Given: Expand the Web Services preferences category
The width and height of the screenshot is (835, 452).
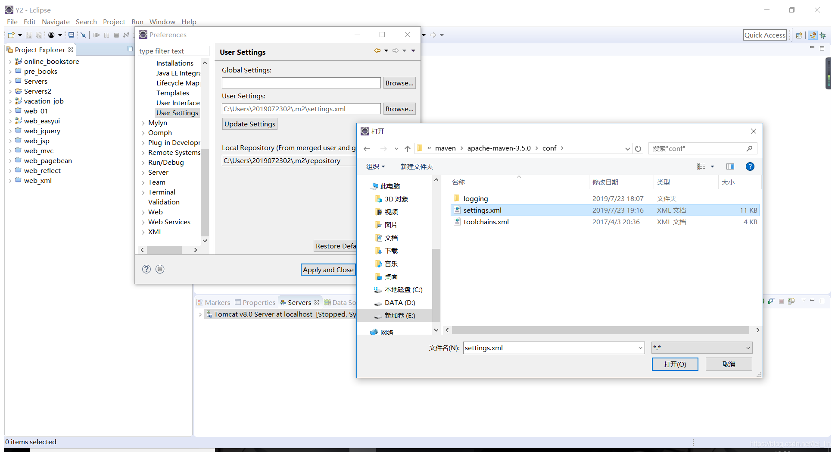Looking at the screenshot, I should (143, 222).
